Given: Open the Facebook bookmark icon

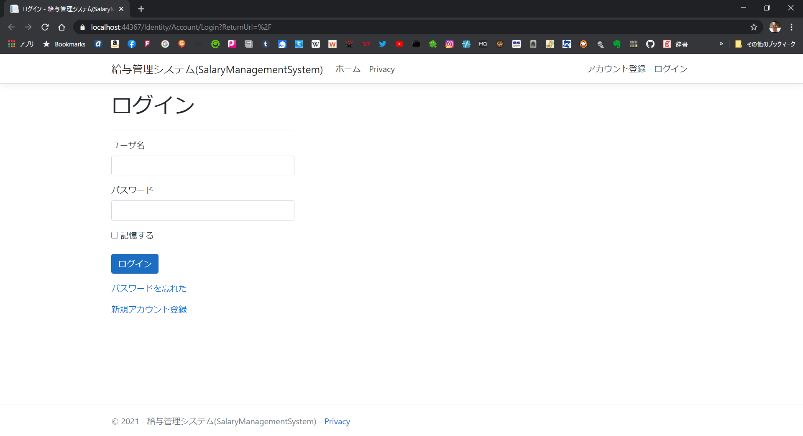Looking at the screenshot, I should pyautogui.click(x=132, y=44).
